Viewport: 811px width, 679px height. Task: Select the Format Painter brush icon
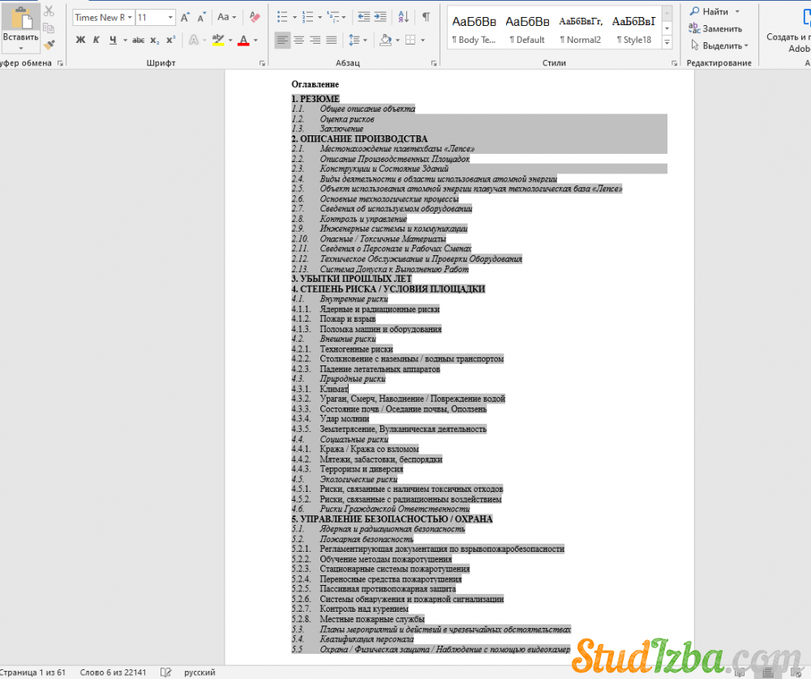[x=49, y=45]
